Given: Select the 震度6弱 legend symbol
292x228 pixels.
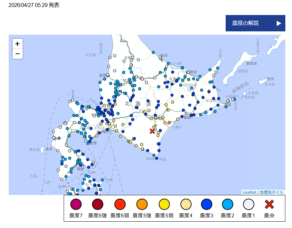Looking at the screenshot, I should pos(120,205).
